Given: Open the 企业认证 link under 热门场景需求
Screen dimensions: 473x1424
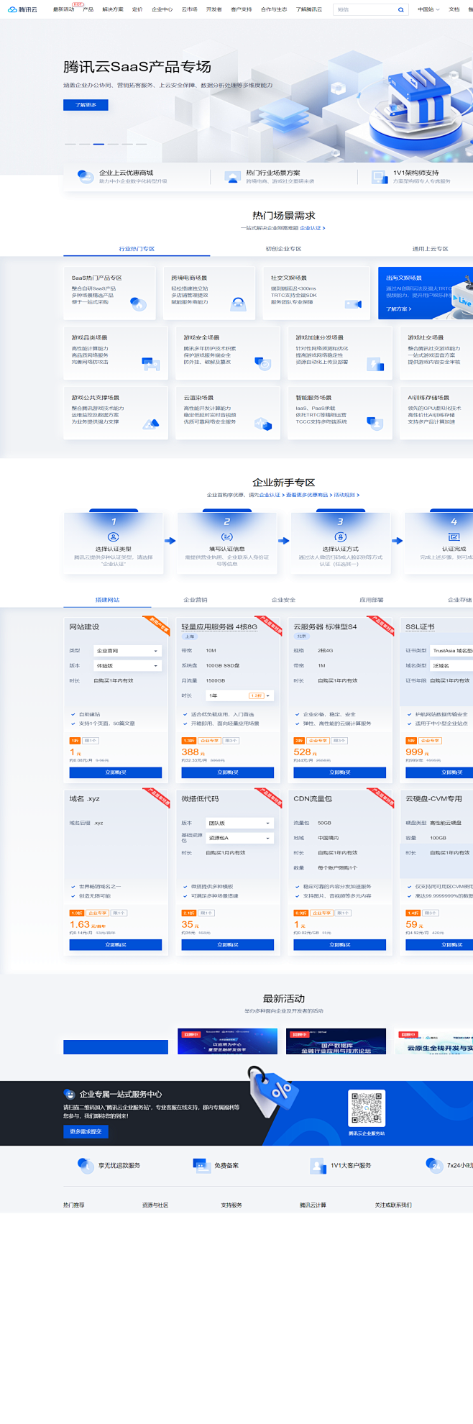Looking at the screenshot, I should pos(312,228).
